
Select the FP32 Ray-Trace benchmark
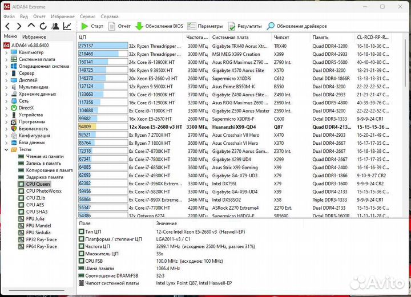click(38, 239)
